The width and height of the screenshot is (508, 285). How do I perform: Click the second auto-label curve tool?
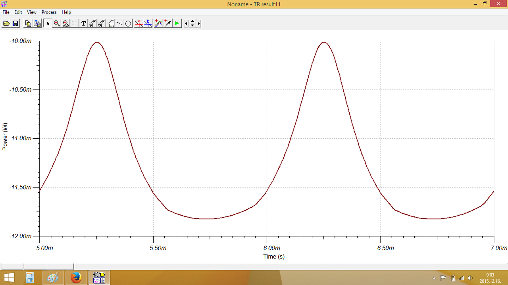click(101, 23)
